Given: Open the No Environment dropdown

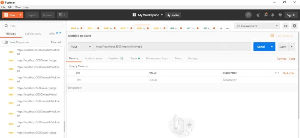Looking at the screenshot, I should [x=257, y=26].
